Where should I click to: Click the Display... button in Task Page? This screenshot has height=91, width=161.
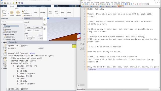tap(29, 30)
